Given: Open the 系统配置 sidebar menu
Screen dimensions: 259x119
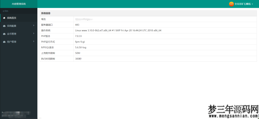Looking at the screenshot, I should tap(12, 26).
